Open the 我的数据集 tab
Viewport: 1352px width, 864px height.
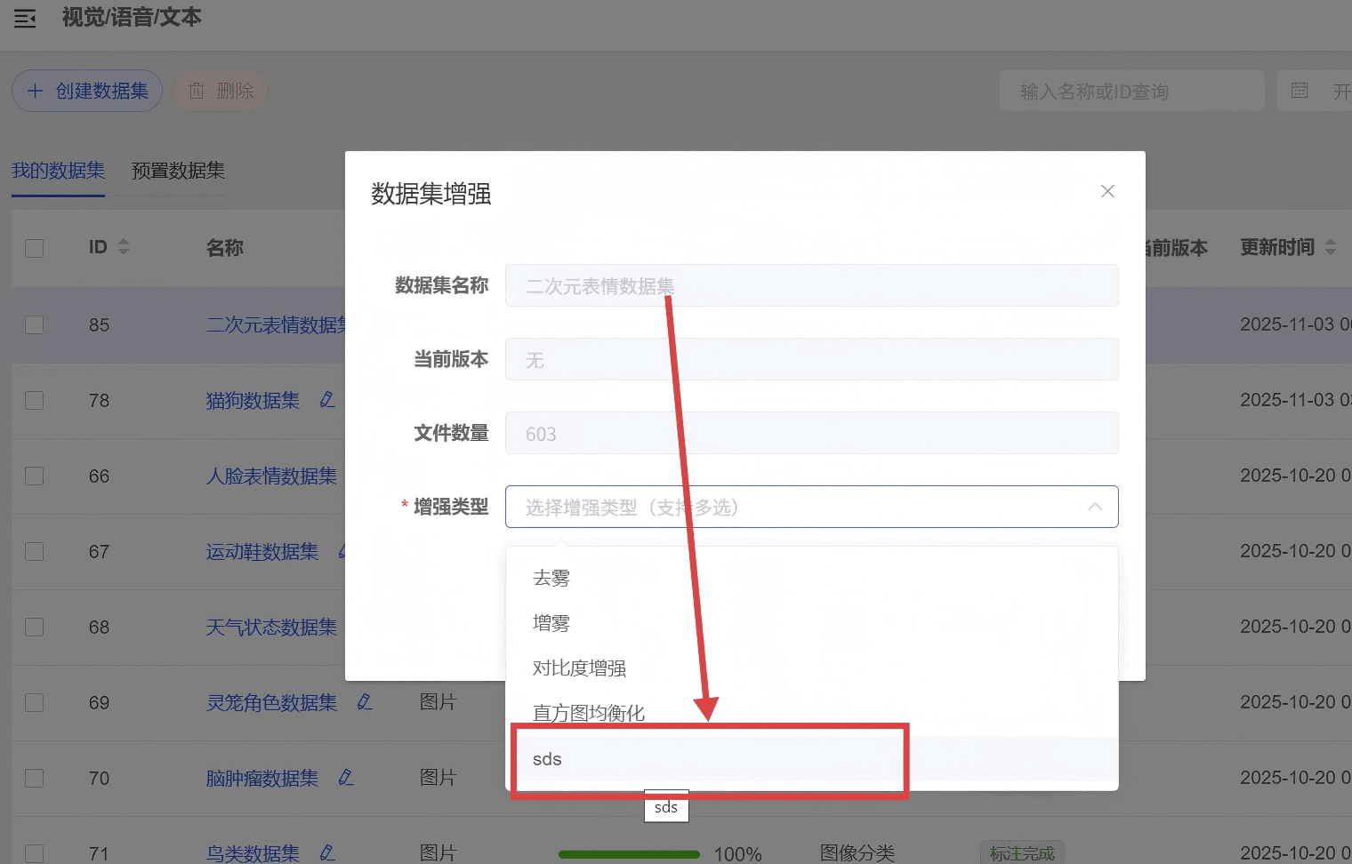coord(58,171)
